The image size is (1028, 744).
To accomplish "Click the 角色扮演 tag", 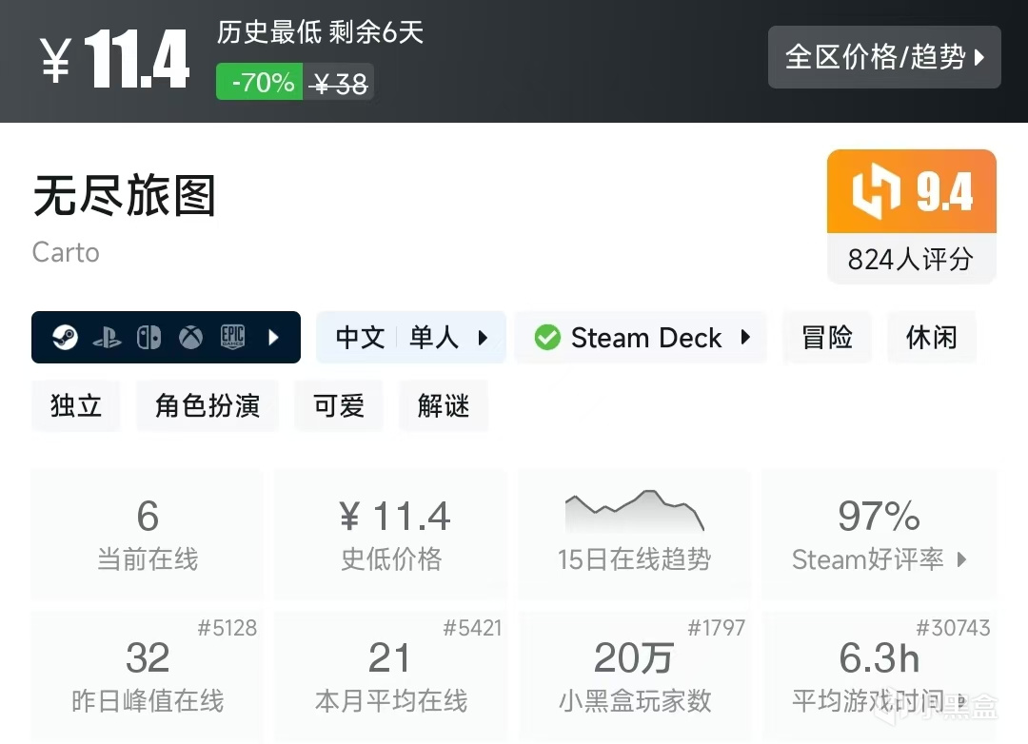I will [208, 405].
